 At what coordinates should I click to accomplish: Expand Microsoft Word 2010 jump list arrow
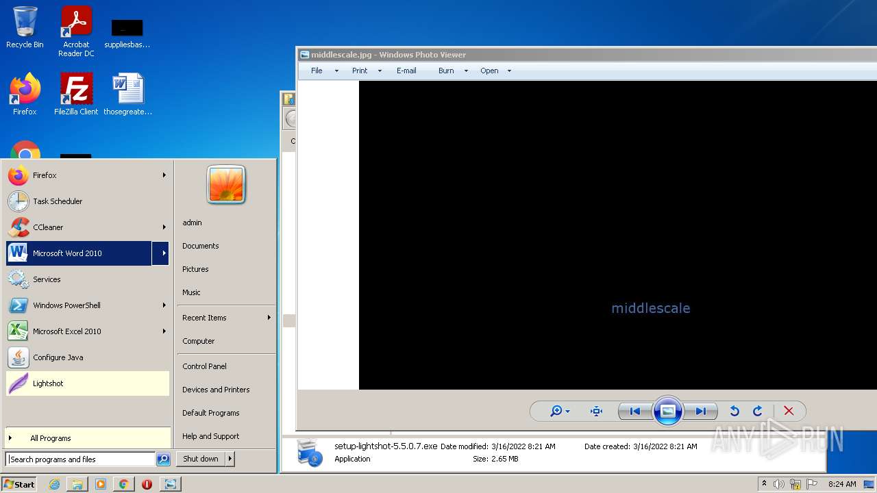click(161, 253)
